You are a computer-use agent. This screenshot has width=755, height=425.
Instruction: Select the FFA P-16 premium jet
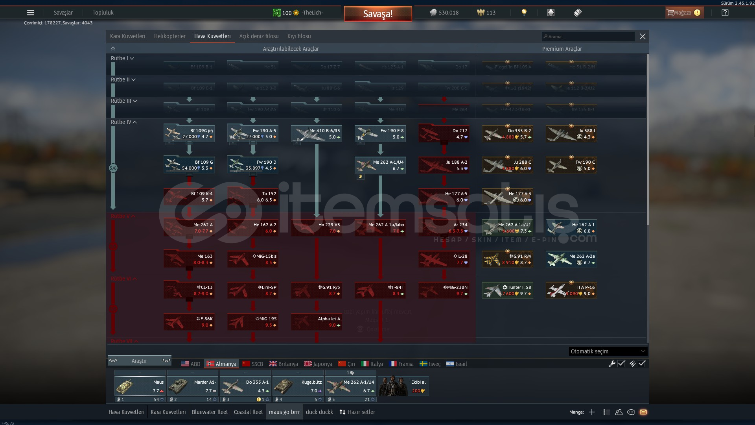click(571, 290)
